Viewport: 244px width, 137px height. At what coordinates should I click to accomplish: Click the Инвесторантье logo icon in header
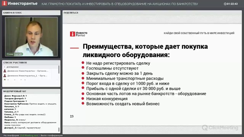pyautogui.click(x=4, y=3)
